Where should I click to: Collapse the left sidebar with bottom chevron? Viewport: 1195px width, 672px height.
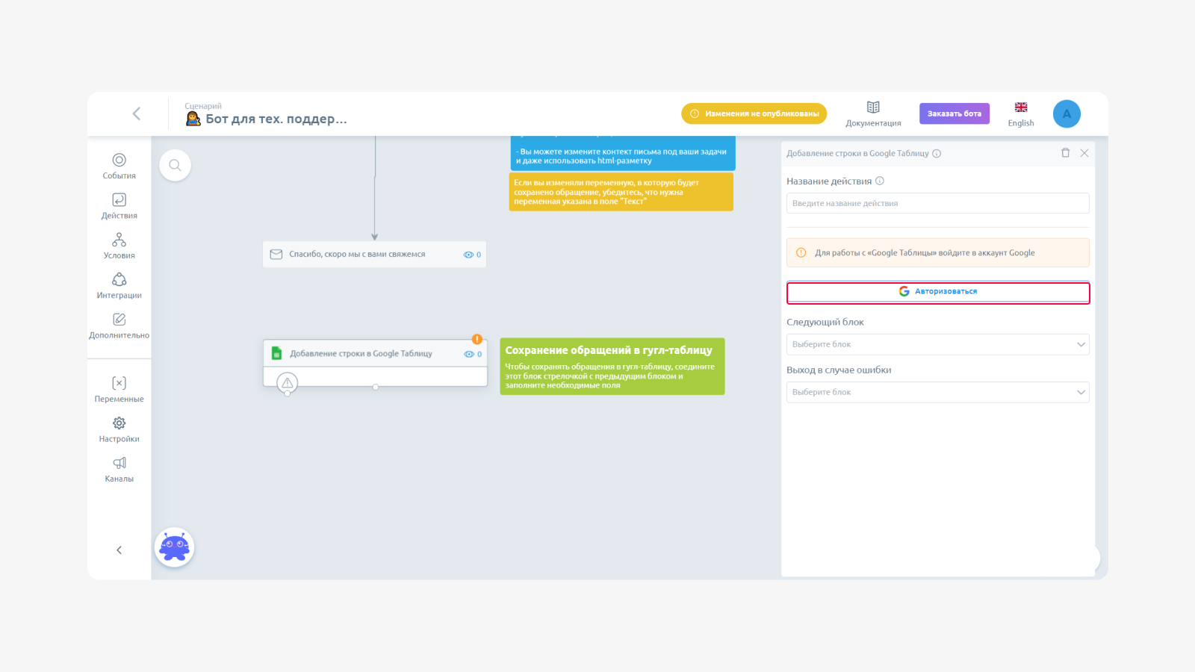point(119,550)
